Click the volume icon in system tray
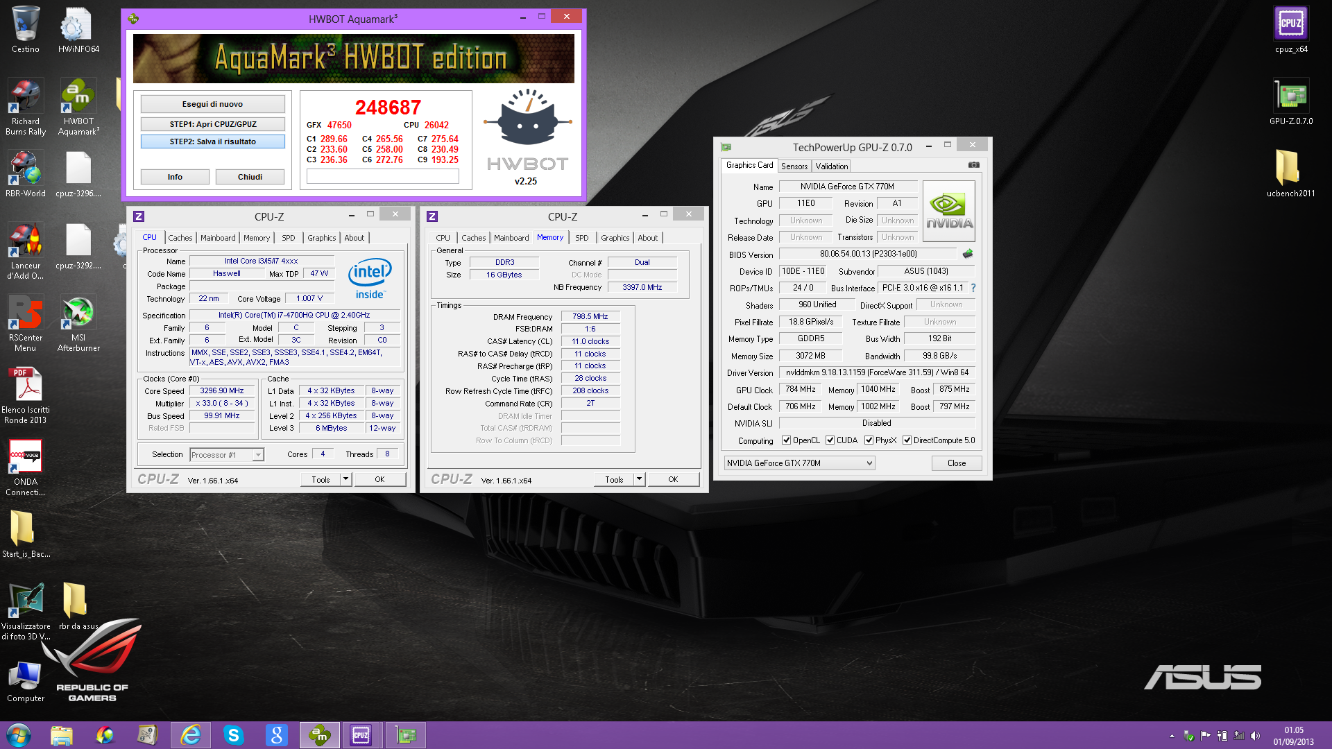Viewport: 1332px width, 749px height. point(1255,736)
